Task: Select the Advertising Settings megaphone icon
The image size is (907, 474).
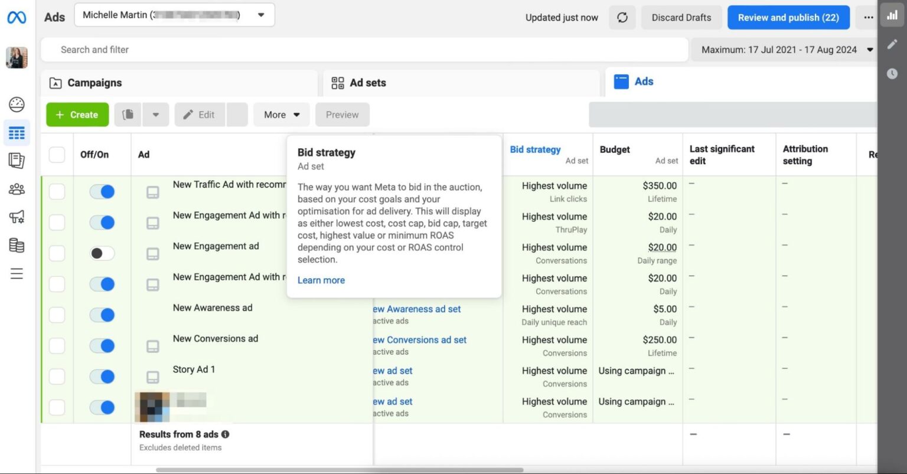Action: 17,217
